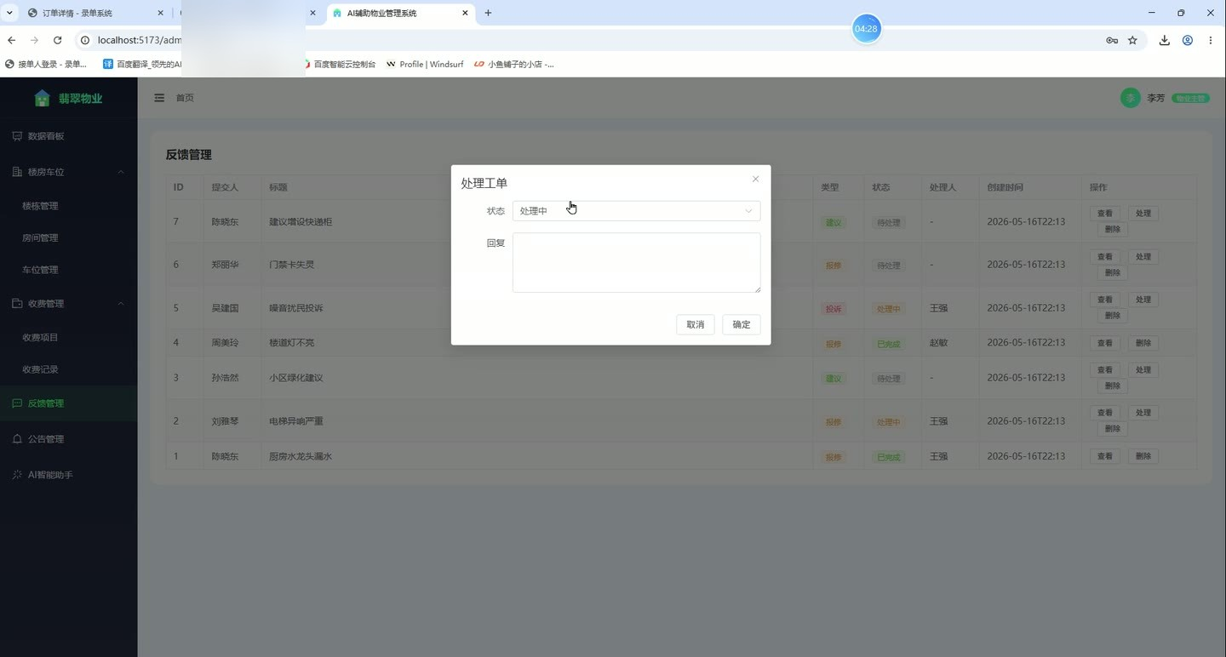This screenshot has width=1226, height=657.
Task: Click 删除 for row 噪音扰民投诉
Action: point(1113,315)
